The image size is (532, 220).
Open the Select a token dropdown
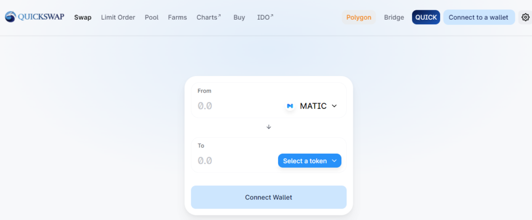tap(310, 161)
